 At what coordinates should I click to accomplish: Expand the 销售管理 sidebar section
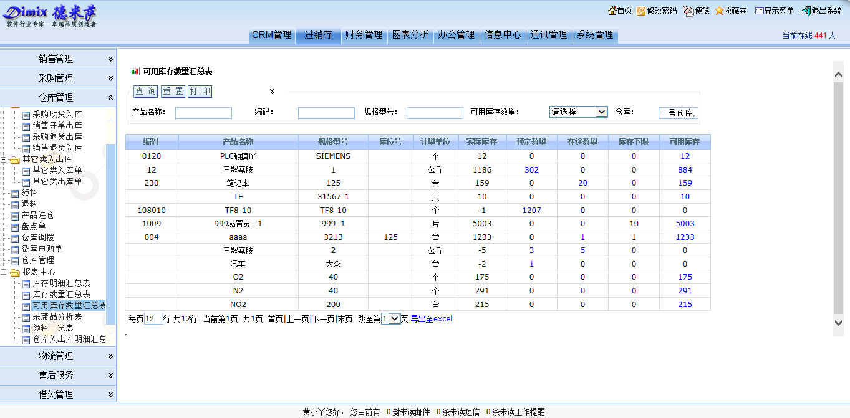click(110, 59)
